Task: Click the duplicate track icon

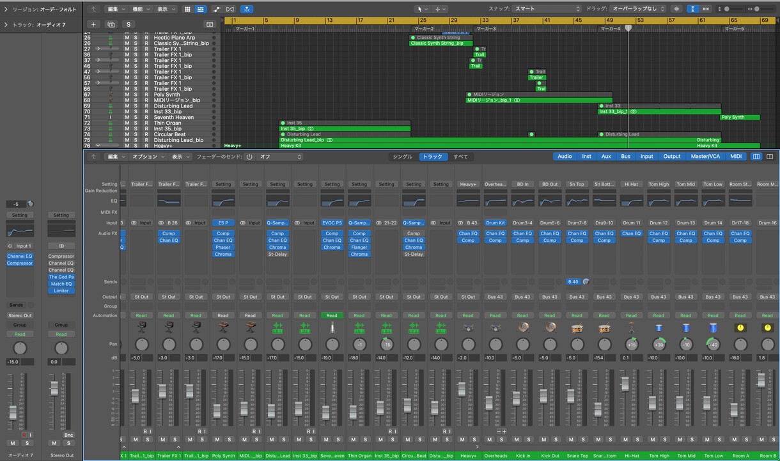Action: [111, 24]
